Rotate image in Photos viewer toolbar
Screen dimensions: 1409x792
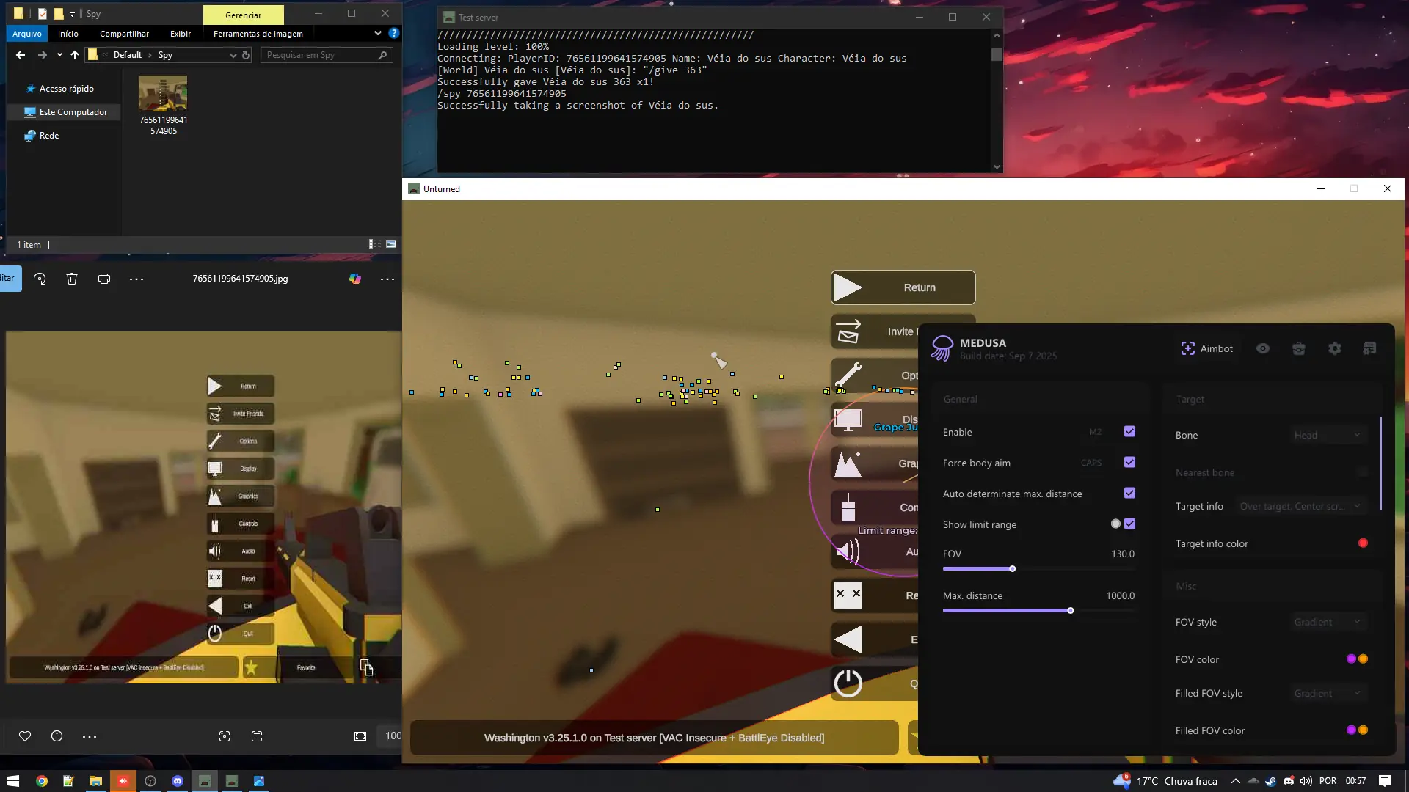[x=40, y=279]
